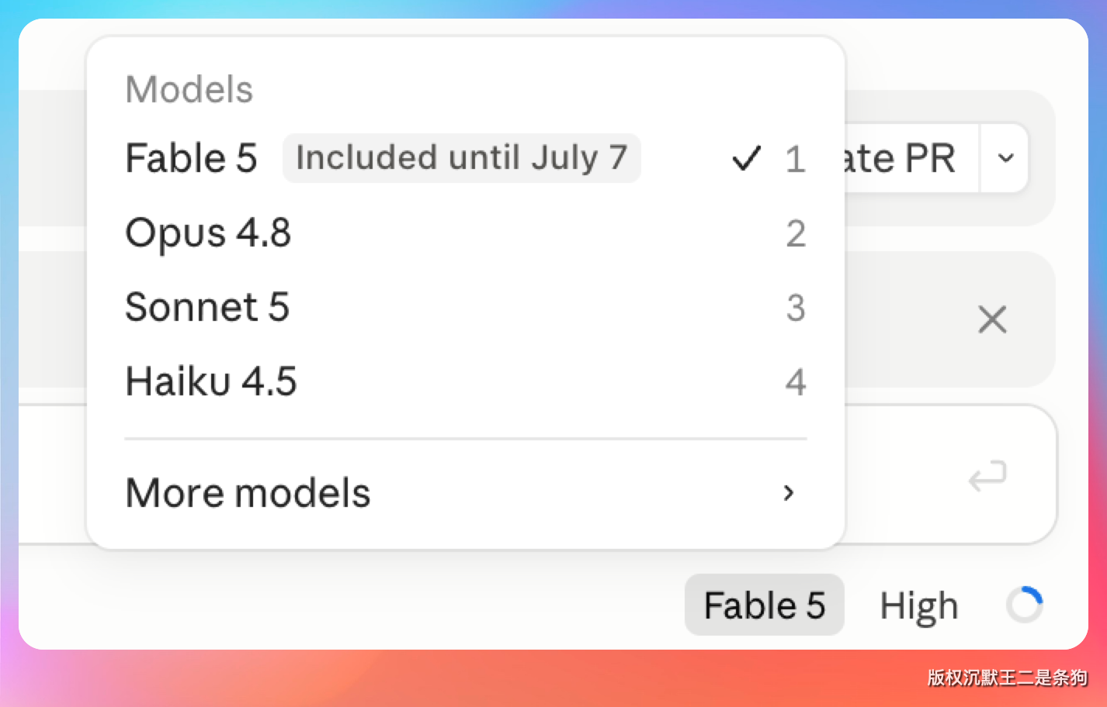Click the circular loading spinner indicator
Image resolution: width=1107 pixels, height=707 pixels.
[1025, 605]
